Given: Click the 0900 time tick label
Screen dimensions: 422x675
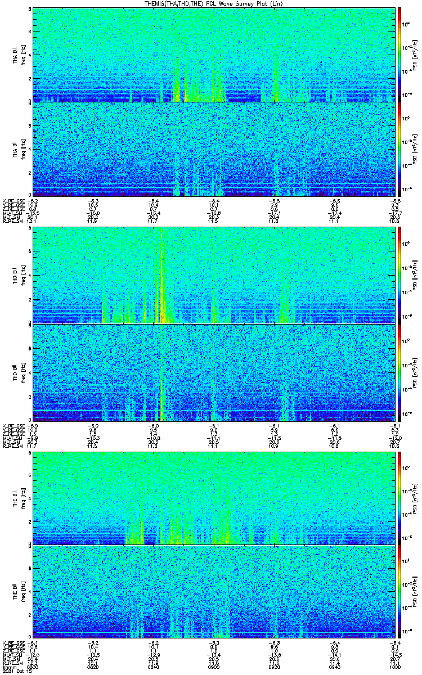Looking at the screenshot, I should 213,667.
